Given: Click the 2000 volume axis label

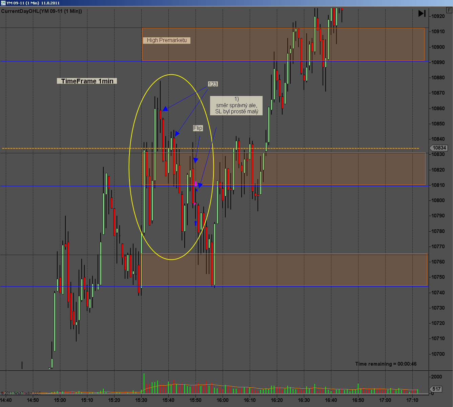Looking at the screenshot, I should pos(436,377).
